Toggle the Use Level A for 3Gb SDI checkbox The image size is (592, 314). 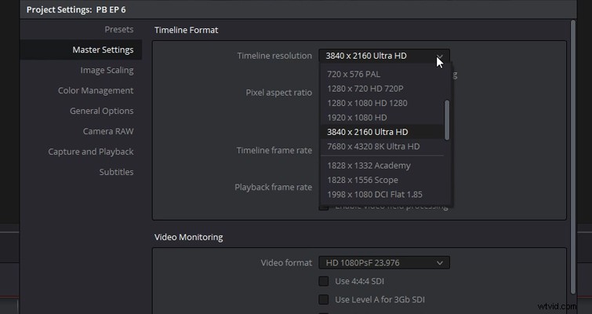pos(324,300)
